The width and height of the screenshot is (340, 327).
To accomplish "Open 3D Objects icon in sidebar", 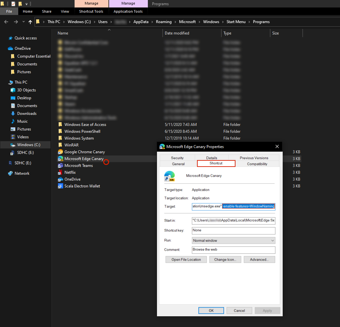I will pyautogui.click(x=13, y=90).
